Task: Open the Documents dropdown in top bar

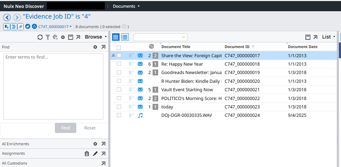Action: click(x=126, y=6)
